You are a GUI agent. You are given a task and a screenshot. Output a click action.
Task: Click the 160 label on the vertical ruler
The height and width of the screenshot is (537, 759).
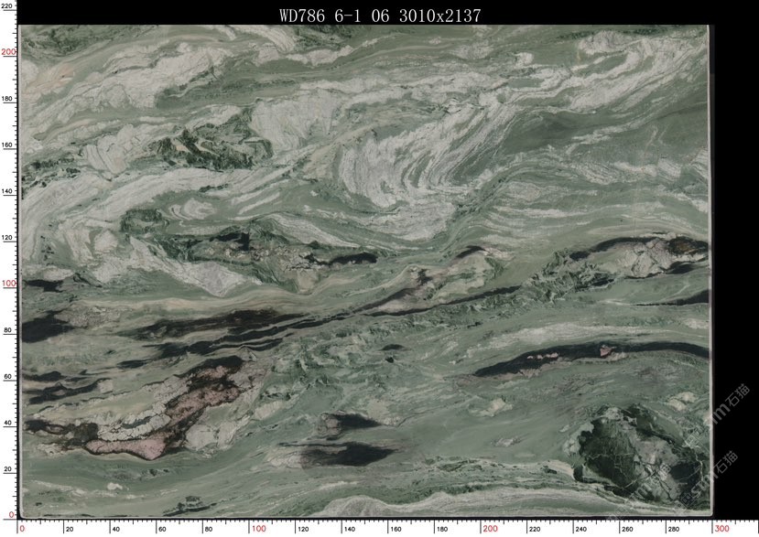pyautogui.click(x=8, y=145)
